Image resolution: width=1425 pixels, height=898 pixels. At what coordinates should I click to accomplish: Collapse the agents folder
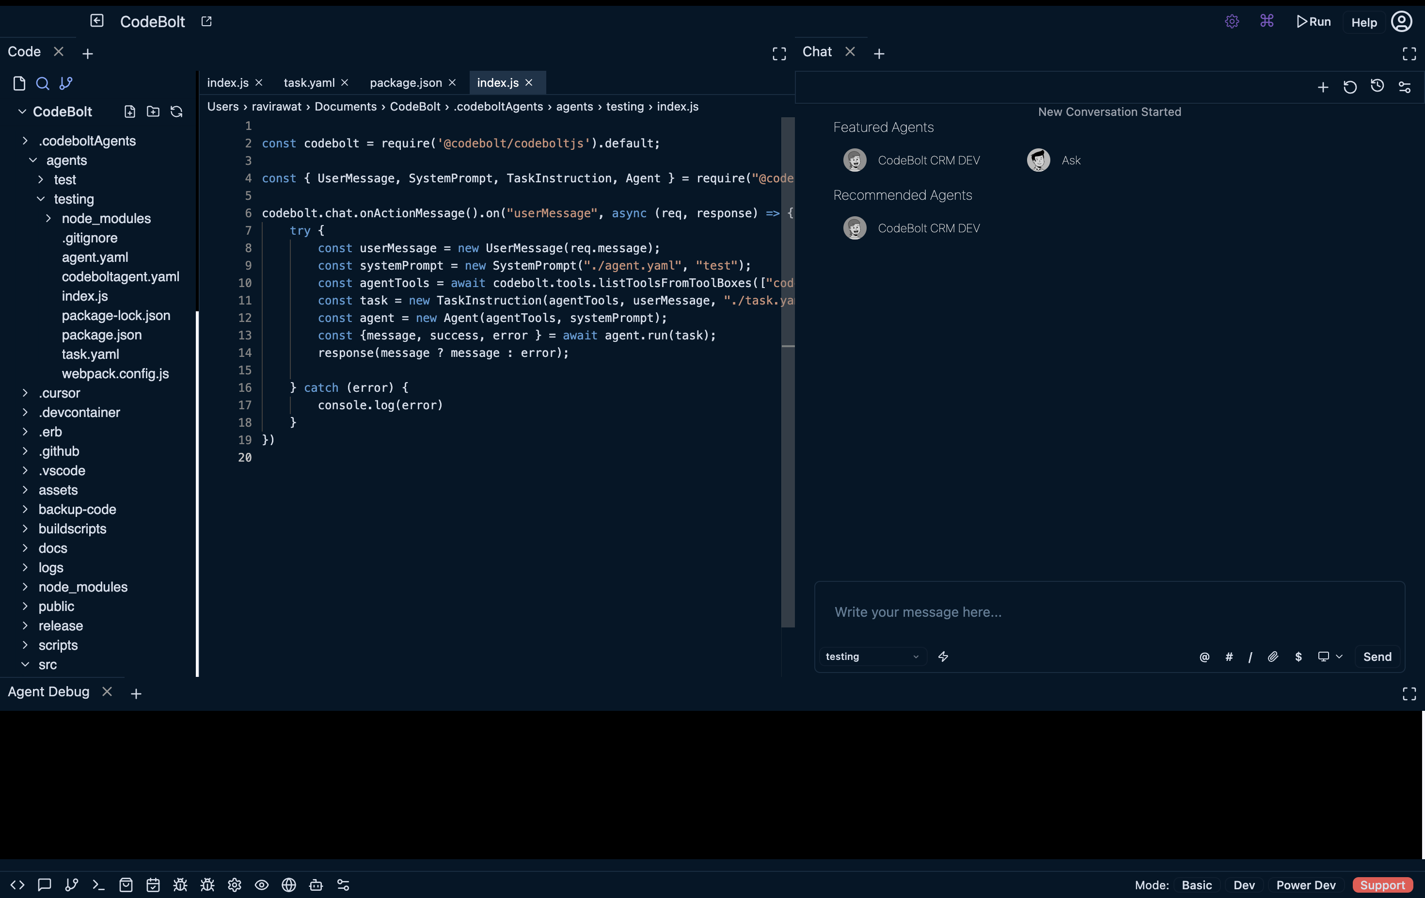(x=33, y=160)
